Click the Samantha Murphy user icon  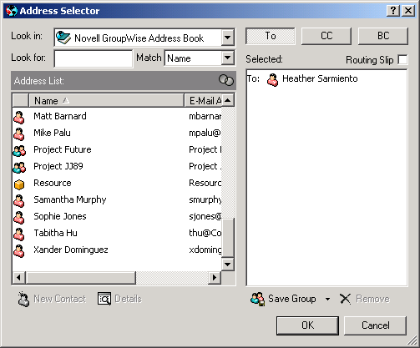coord(19,200)
